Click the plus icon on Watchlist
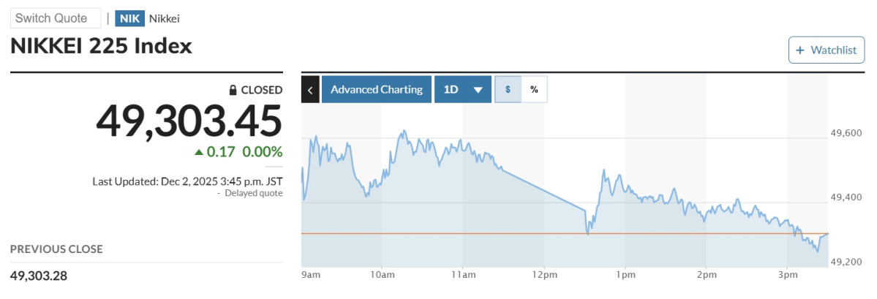 coord(800,50)
